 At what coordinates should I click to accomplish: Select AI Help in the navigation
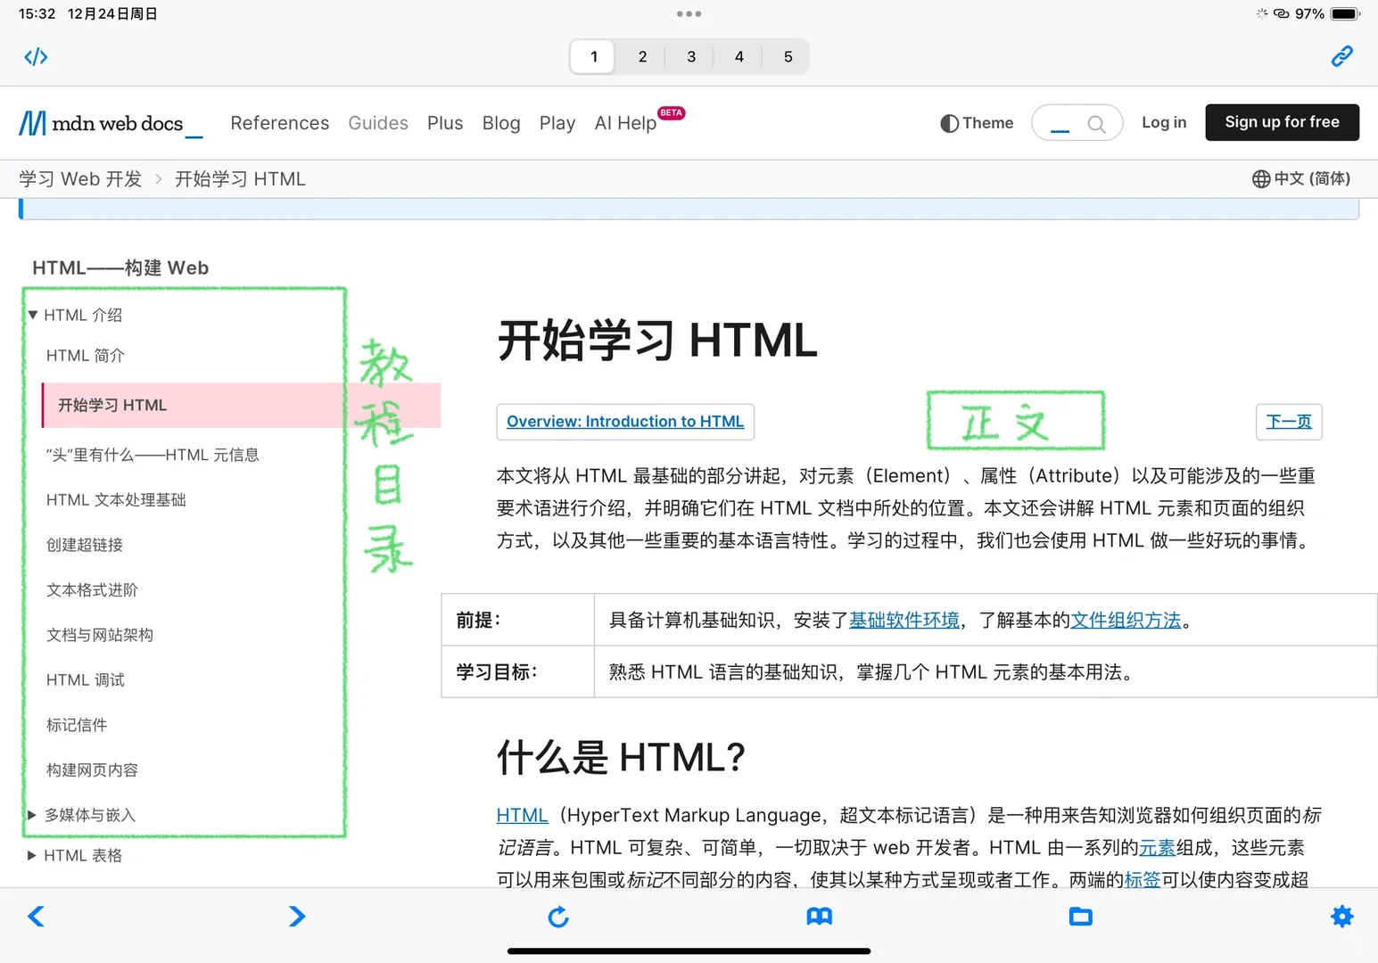(x=625, y=123)
